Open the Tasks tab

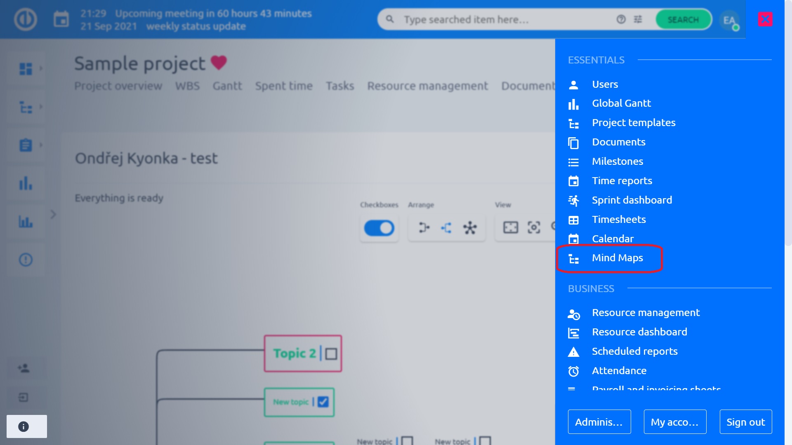340,86
